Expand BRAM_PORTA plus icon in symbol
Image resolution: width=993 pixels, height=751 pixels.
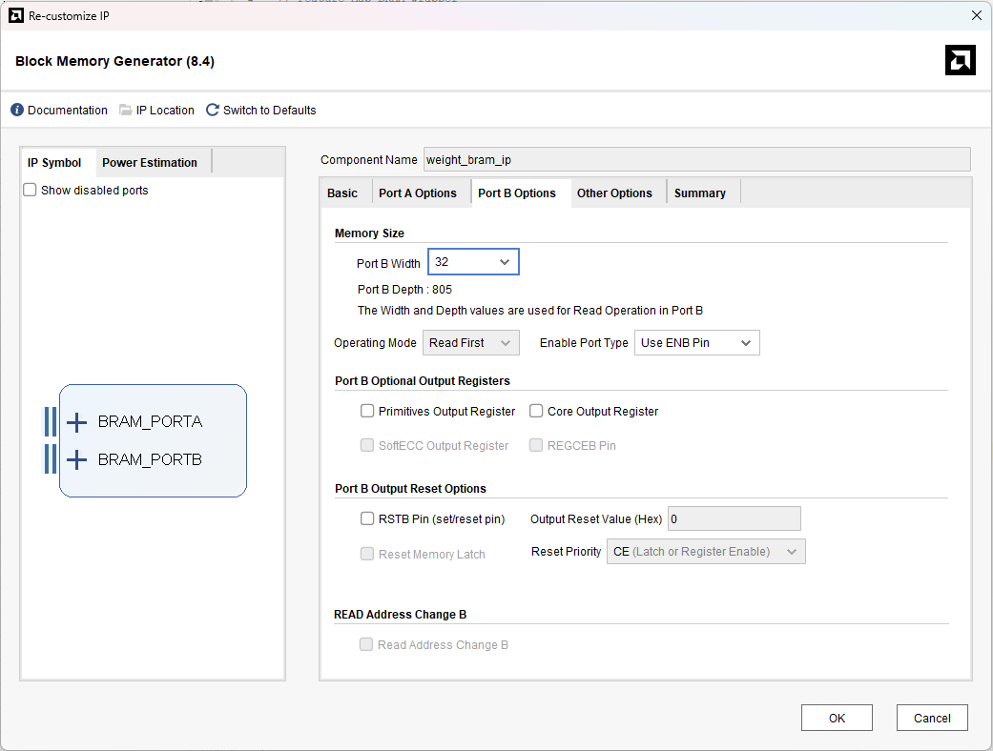(76, 422)
